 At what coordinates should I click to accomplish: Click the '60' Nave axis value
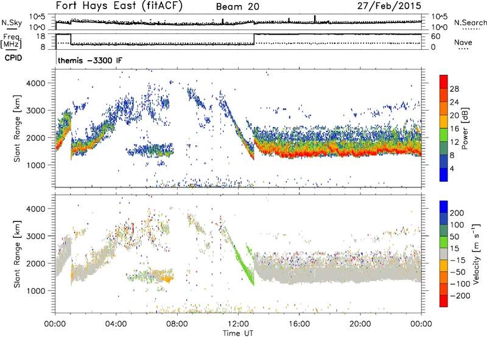(436, 36)
